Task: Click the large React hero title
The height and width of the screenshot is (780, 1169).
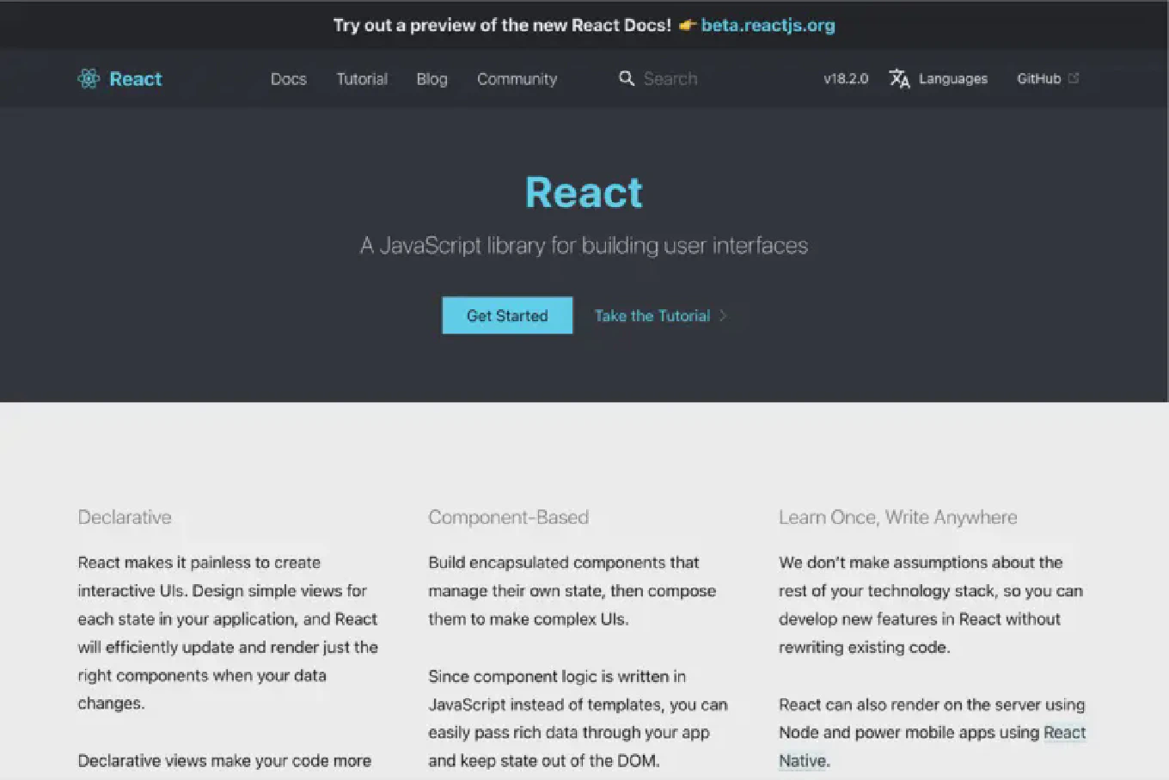Action: point(584,192)
